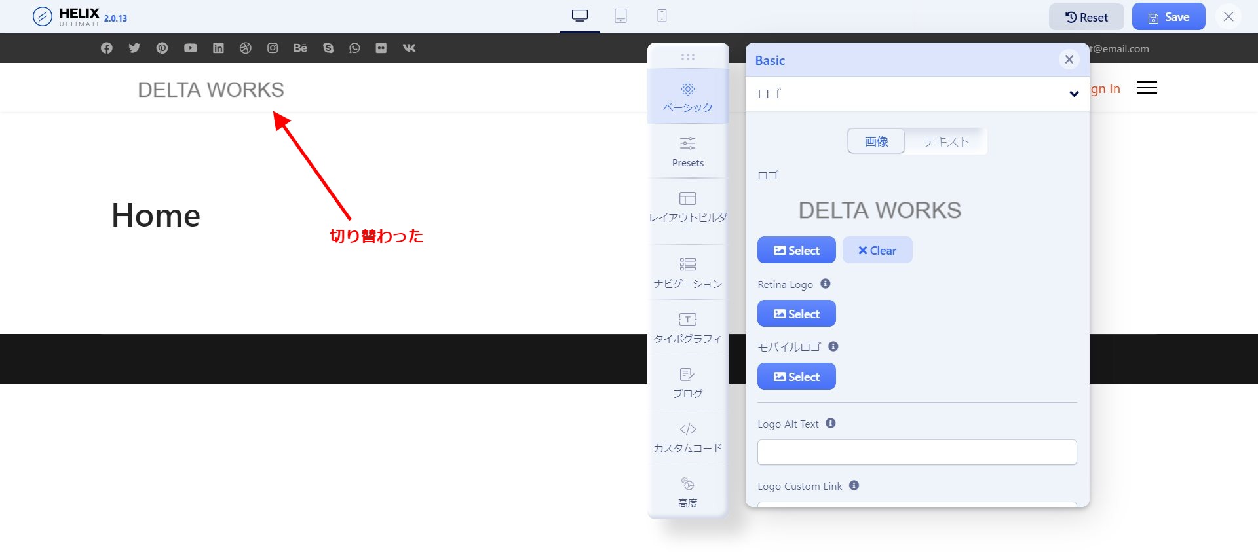
Task: Click the Flickr social icon
Action: pyautogui.click(x=381, y=48)
